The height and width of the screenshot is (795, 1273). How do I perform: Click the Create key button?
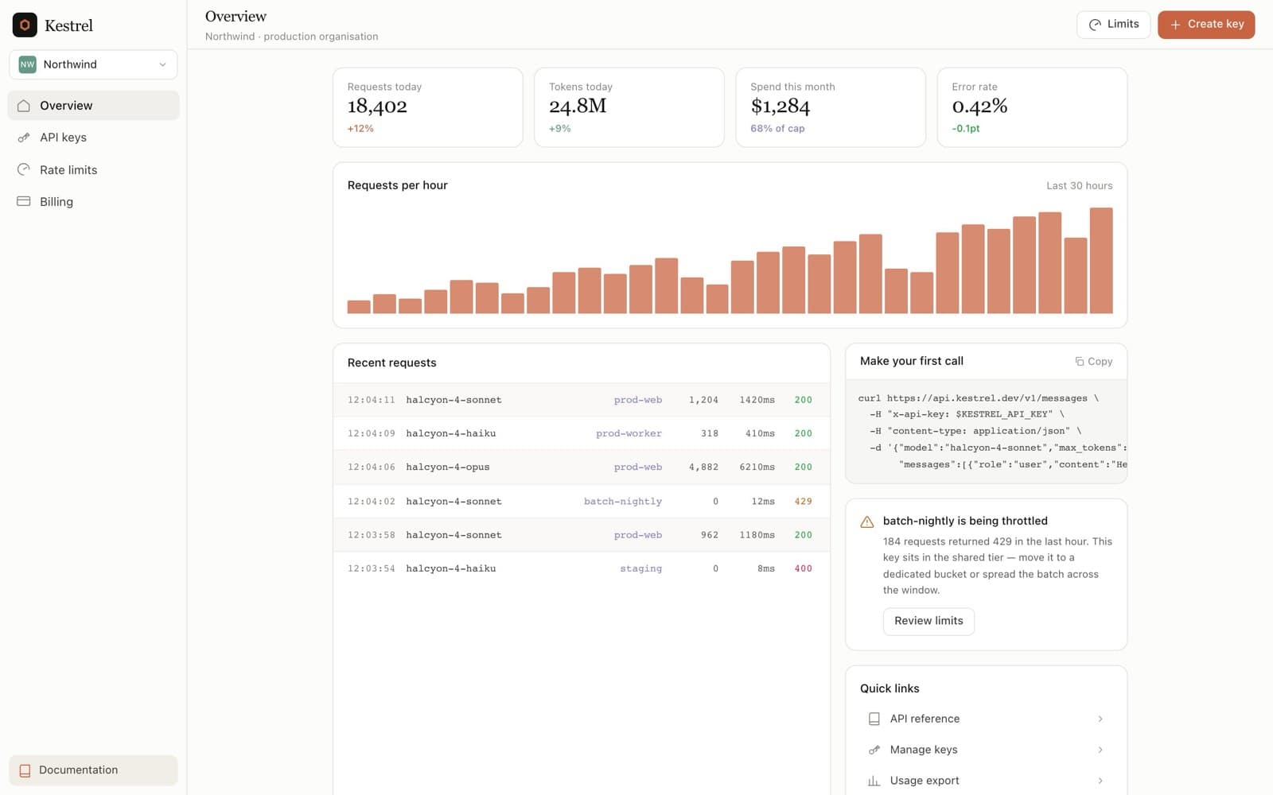[1206, 25]
